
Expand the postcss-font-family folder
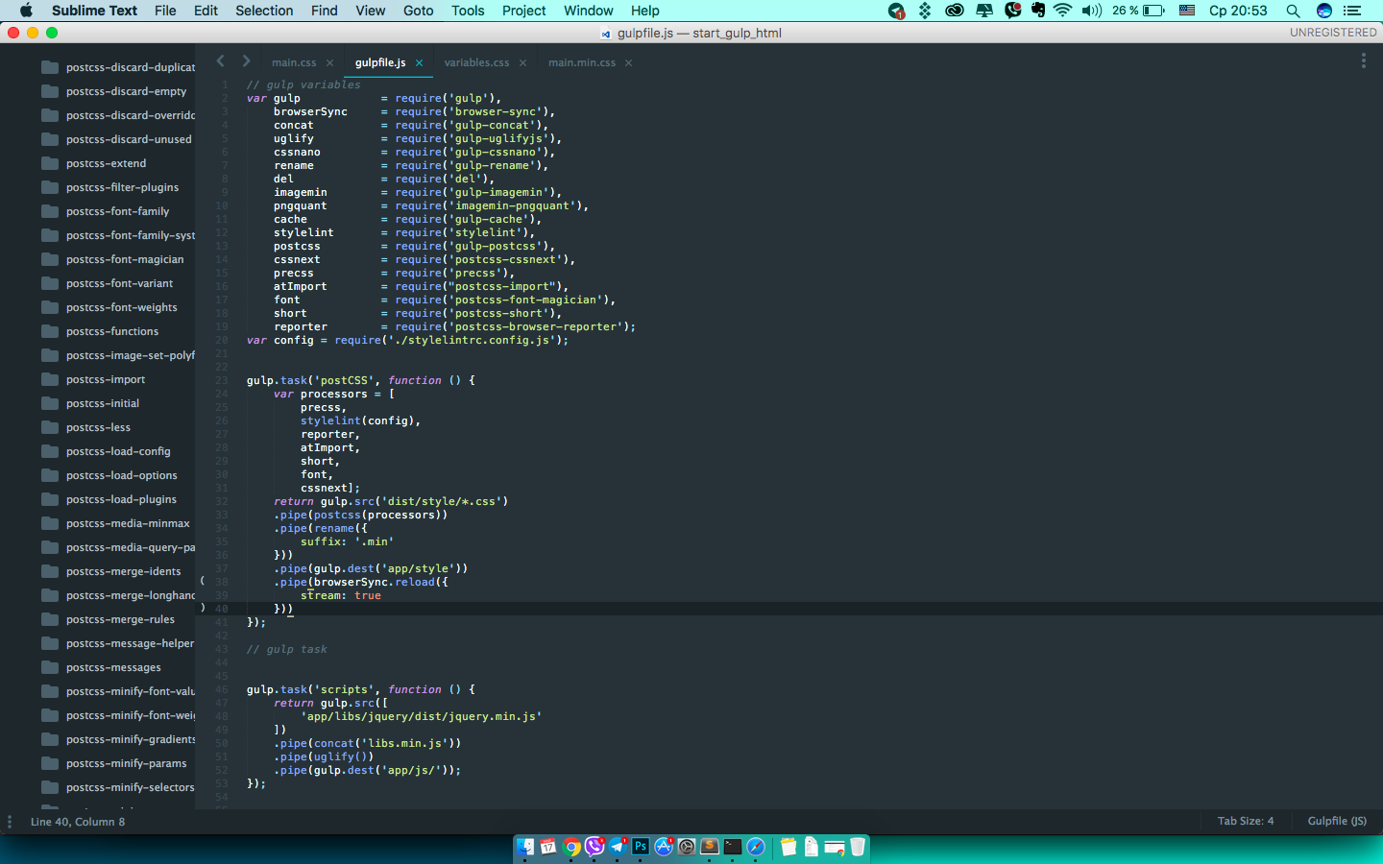pos(107,211)
